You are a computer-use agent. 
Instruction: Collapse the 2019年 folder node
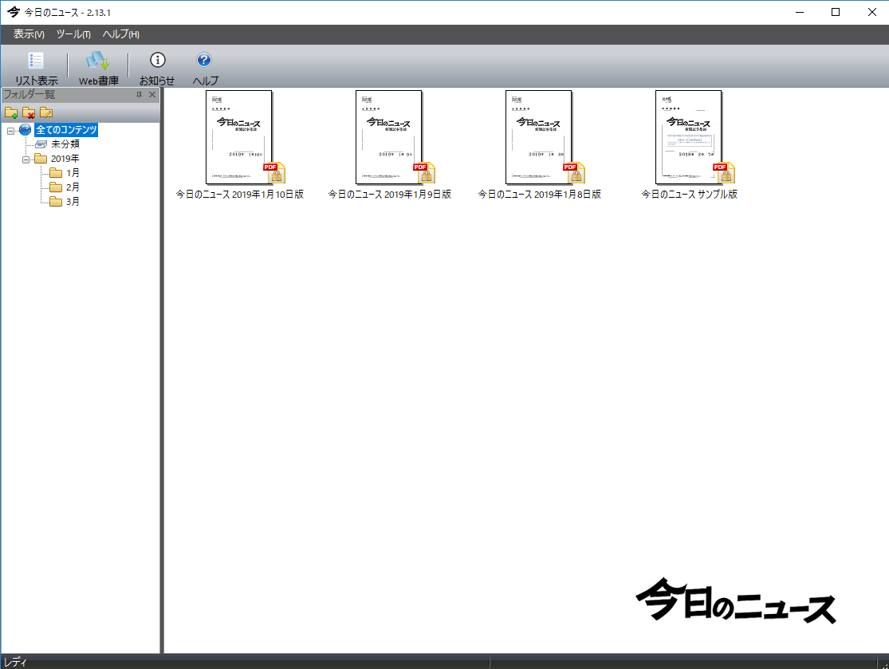click(26, 159)
